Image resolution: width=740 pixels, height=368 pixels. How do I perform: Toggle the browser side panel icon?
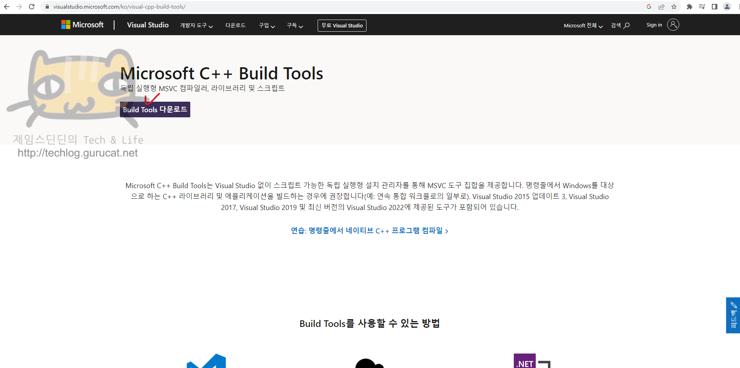click(x=715, y=7)
